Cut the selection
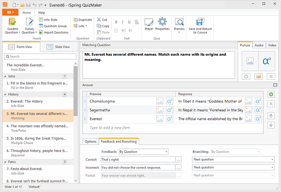This screenshot has width=281, height=192. 102,20
